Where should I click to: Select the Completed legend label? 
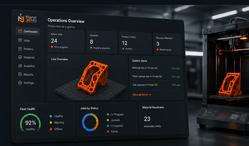point(117,126)
